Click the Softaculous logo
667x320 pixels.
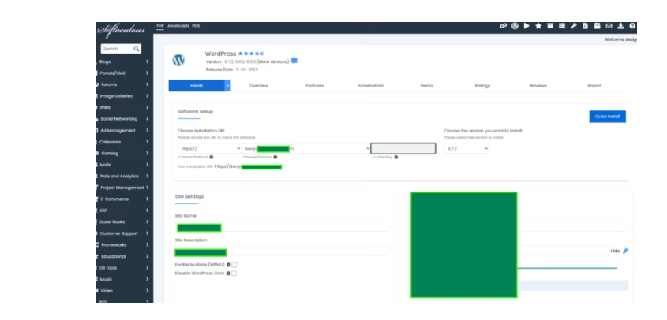[122, 31]
